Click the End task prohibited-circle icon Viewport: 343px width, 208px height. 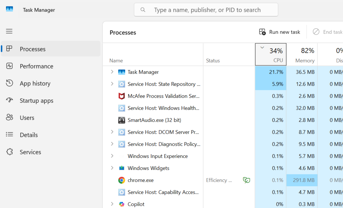(316, 32)
